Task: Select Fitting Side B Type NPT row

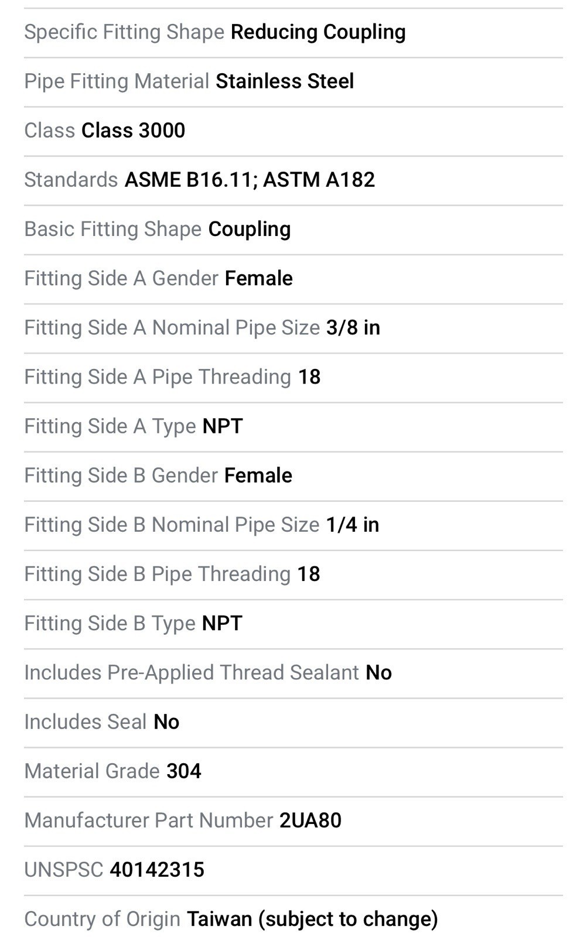Action: pyautogui.click(x=293, y=624)
